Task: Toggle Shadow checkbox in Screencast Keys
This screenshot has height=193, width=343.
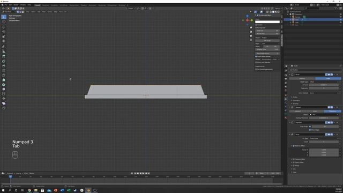Action: click(x=256, y=25)
